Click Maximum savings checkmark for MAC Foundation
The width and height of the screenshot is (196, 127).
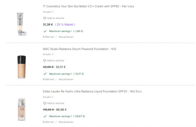(x=45, y=74)
